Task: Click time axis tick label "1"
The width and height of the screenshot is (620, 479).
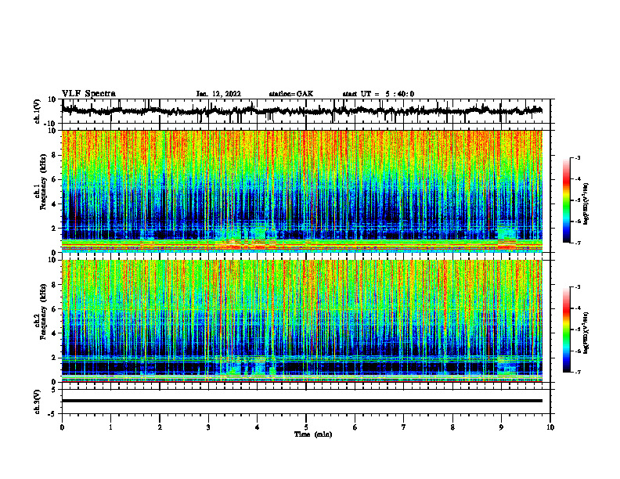Action: [x=110, y=427]
